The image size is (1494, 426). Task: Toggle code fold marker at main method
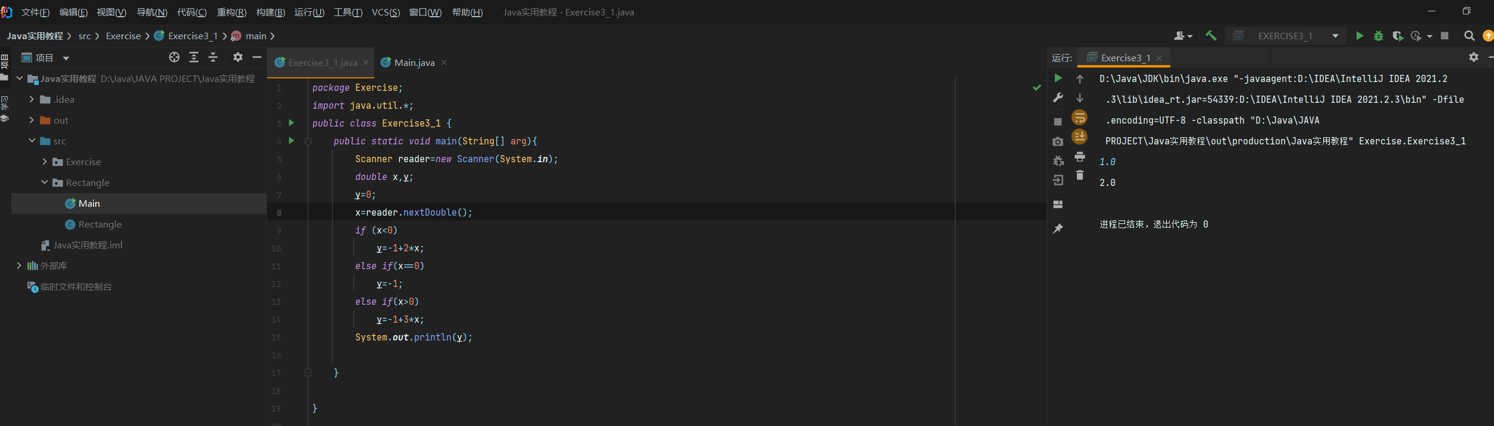coord(308,141)
